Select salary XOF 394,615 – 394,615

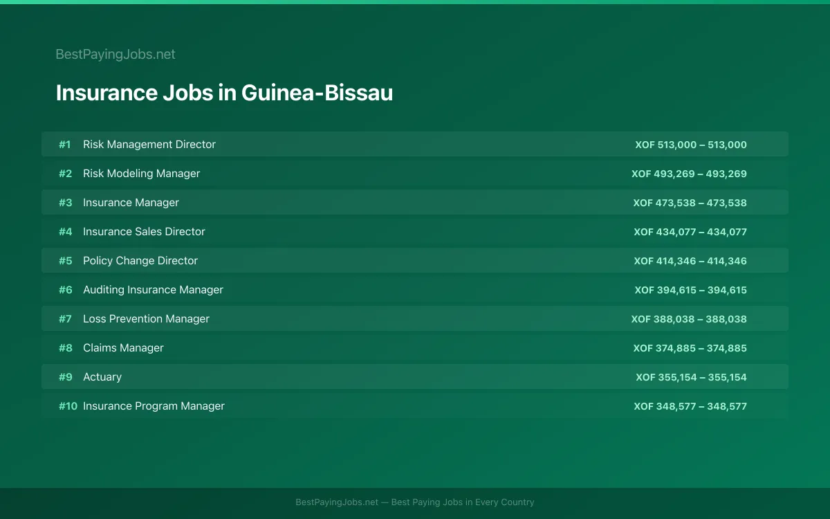point(691,290)
